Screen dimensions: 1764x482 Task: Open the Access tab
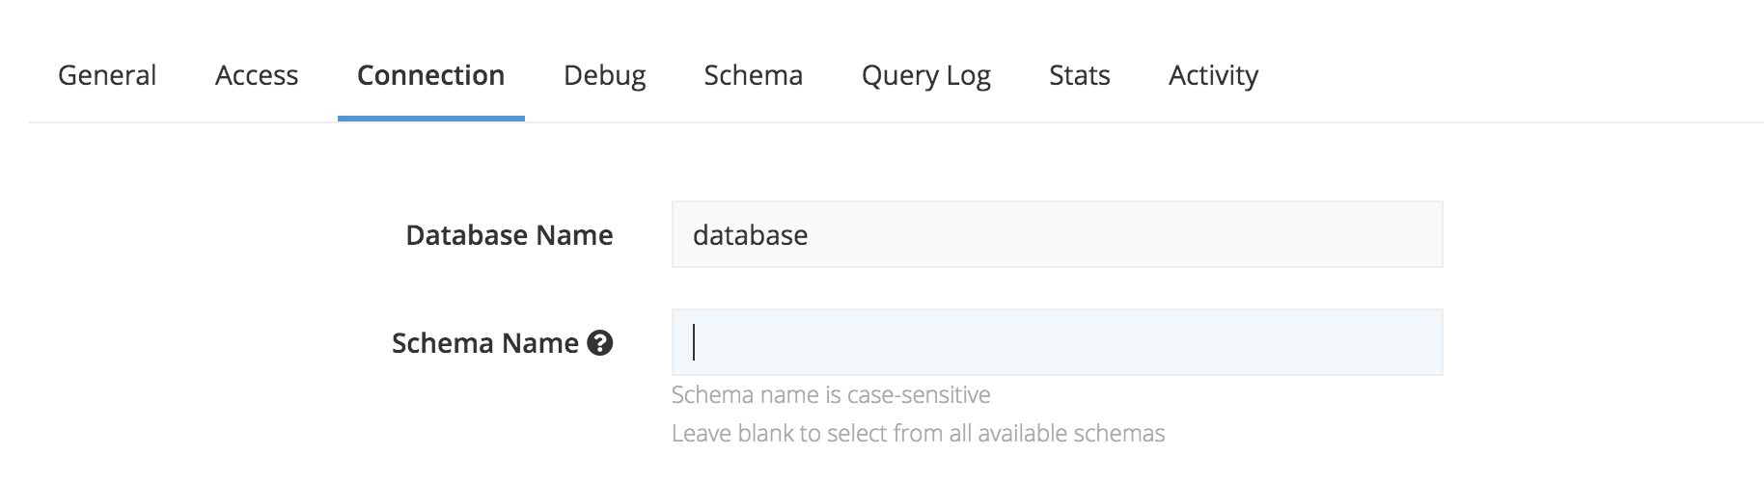(x=257, y=75)
